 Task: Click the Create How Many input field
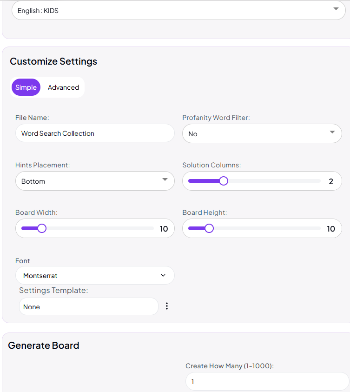click(267, 381)
